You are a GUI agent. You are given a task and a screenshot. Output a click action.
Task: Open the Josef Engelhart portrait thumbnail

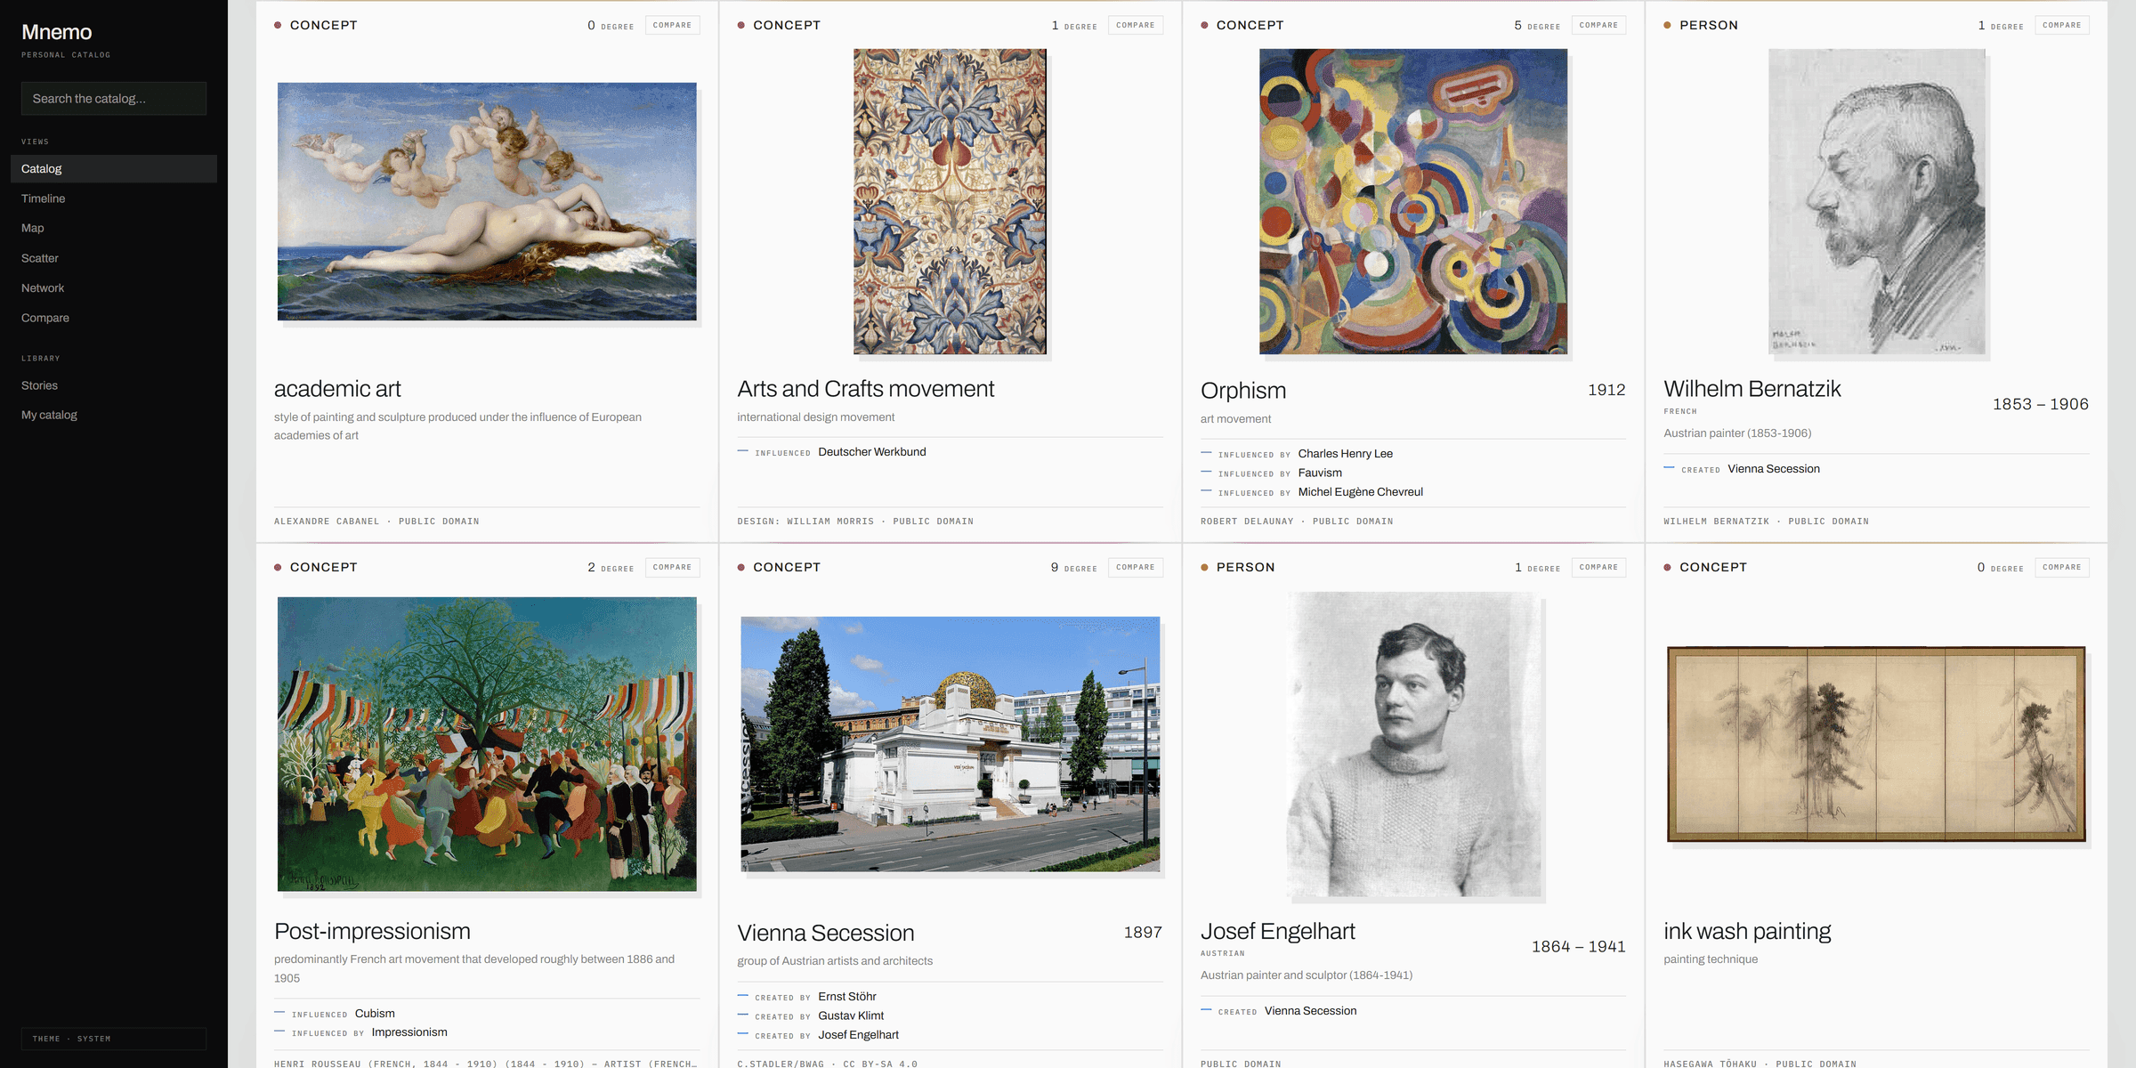point(1413,744)
